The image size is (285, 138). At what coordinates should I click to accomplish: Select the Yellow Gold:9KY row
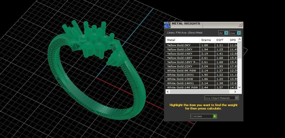point(201,45)
